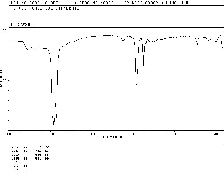Click the 1000 tick label on the wavenumber axis
The width and height of the screenshot is (224, 173).
coord(174,134)
